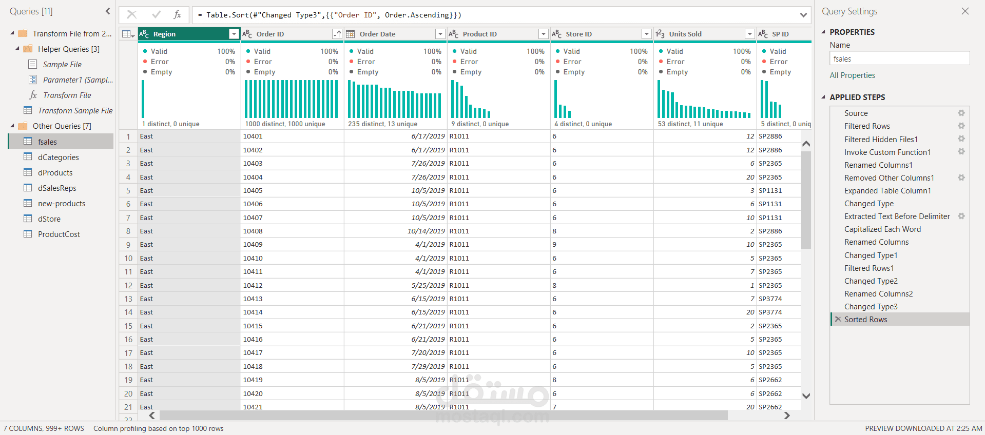Open gear for Extracted Text Before Delimiter
The image size is (985, 435).
pyautogui.click(x=961, y=216)
